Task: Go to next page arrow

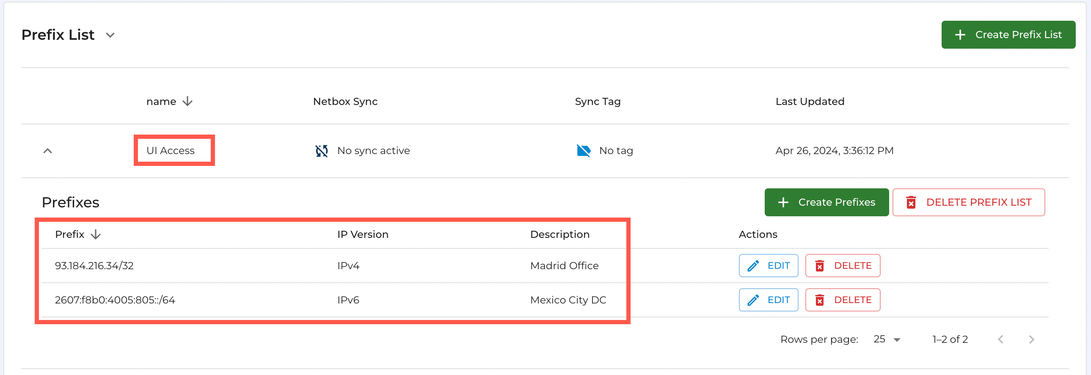Action: (1032, 340)
